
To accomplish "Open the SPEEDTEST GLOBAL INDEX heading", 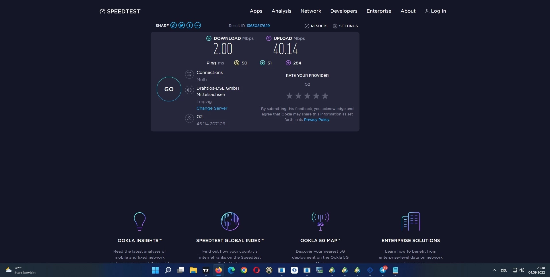I will pyautogui.click(x=230, y=241).
